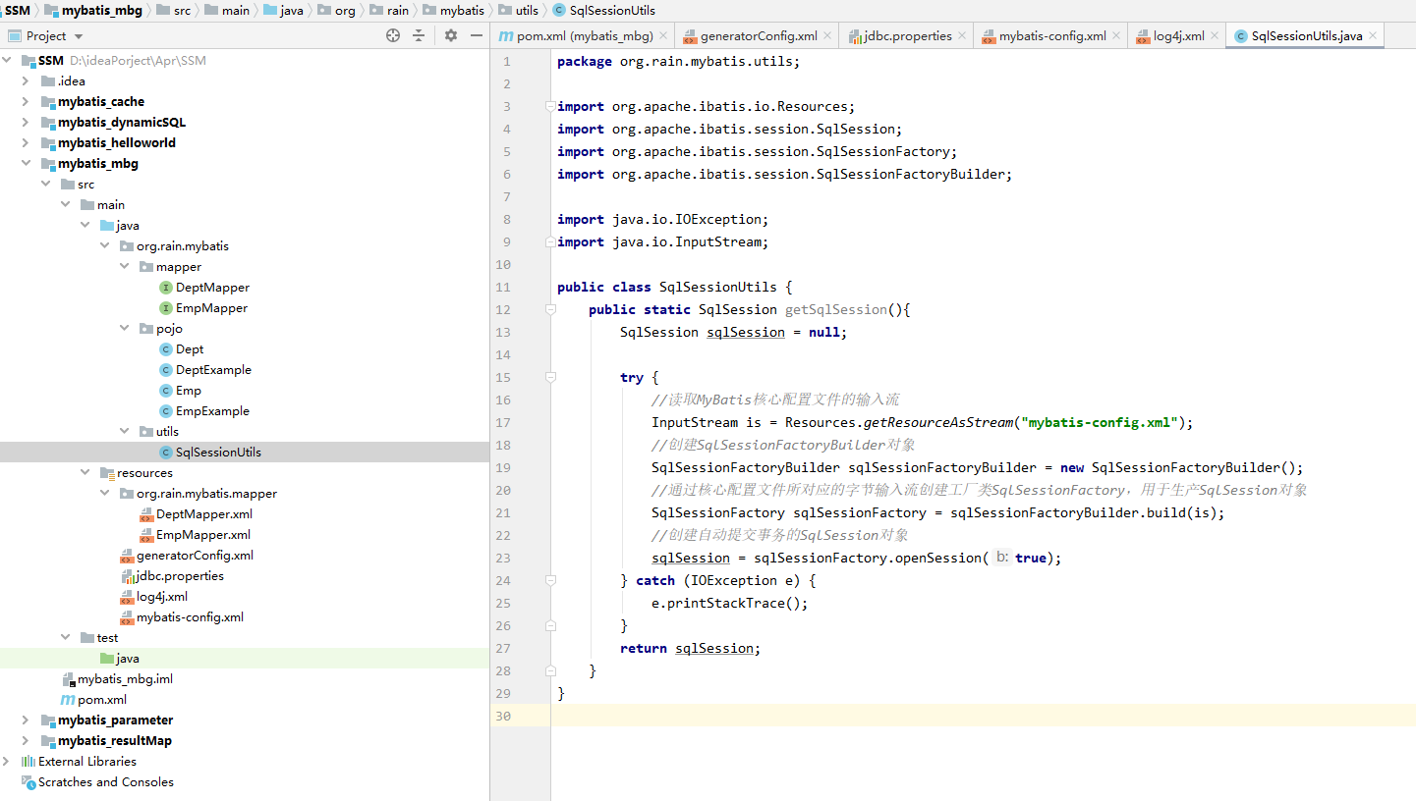Fold the try block at line 15
Screen dimensions: 1416x801
(550, 377)
